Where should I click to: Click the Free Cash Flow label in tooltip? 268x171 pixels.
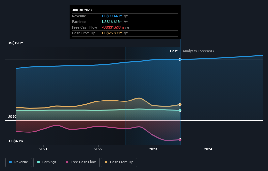click(x=85, y=27)
